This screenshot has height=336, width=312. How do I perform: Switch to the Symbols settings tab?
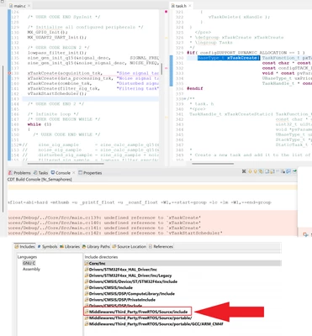[x=47, y=247]
